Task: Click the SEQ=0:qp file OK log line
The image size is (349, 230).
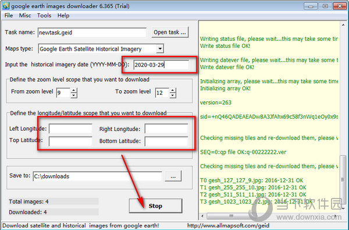Action: point(243,152)
